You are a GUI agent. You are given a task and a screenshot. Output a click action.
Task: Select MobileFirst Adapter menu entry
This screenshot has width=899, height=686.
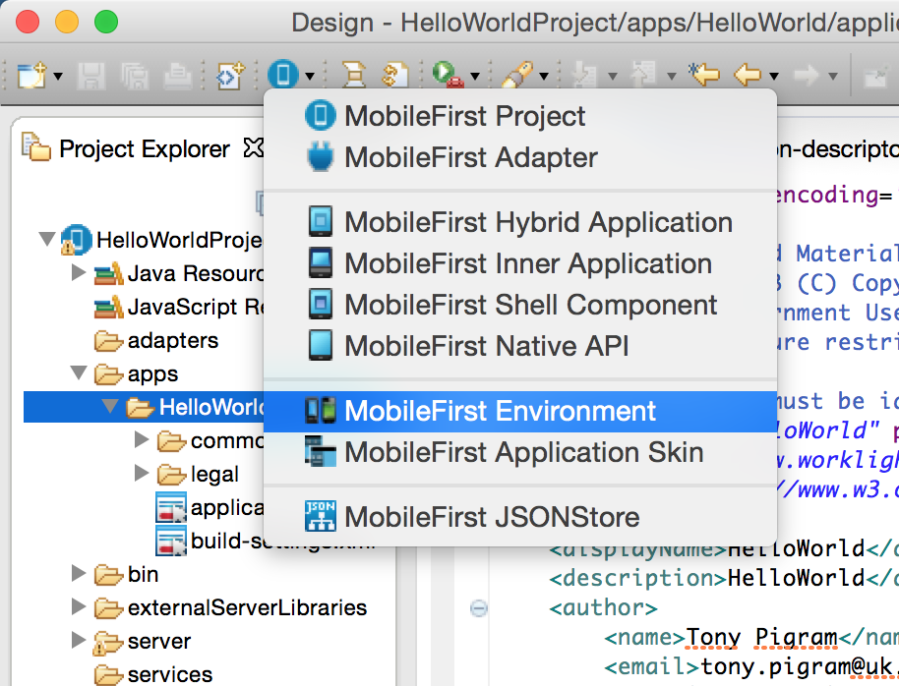(520, 157)
